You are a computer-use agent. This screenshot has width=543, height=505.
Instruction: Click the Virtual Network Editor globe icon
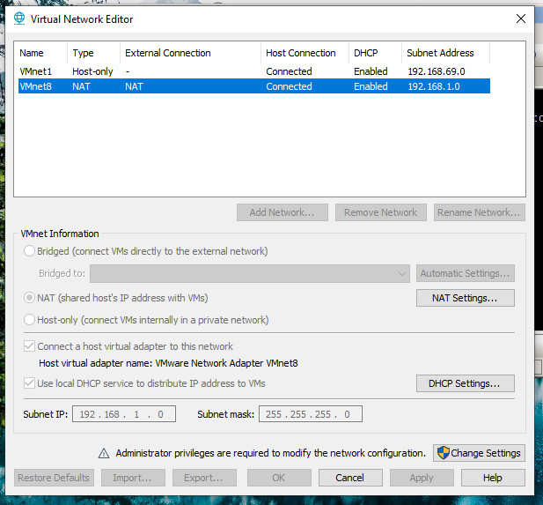pos(19,19)
